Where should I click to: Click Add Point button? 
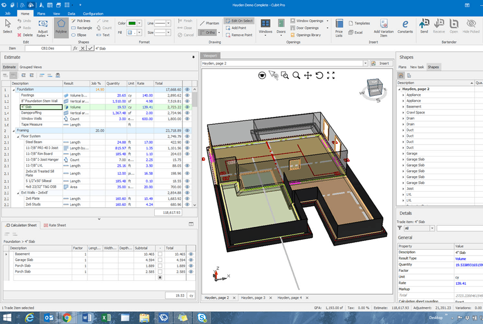tap(236, 28)
